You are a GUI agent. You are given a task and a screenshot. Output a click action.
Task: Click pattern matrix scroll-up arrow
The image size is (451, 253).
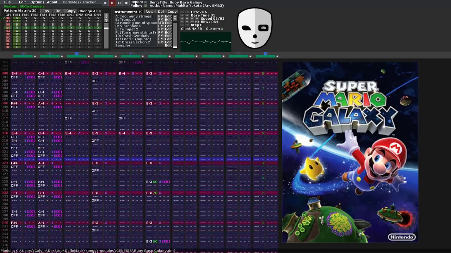pyautogui.click(x=106, y=15)
